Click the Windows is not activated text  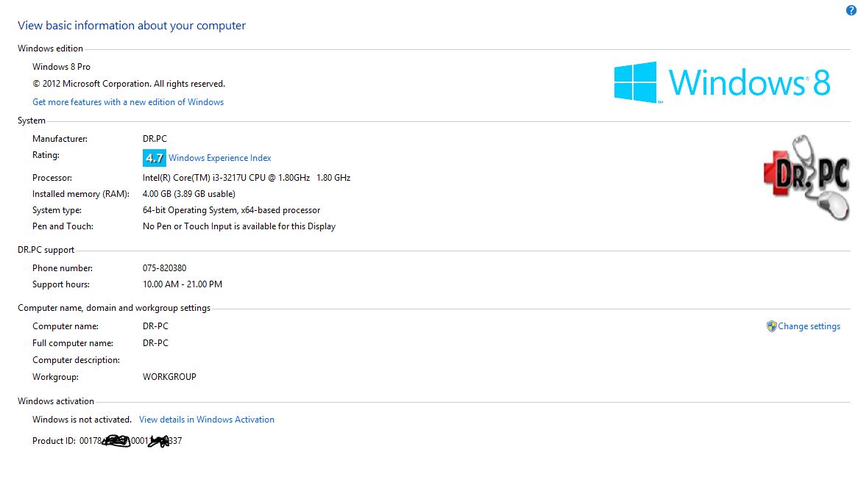click(82, 420)
